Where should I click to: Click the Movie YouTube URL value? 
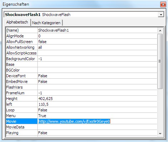tap(97, 121)
